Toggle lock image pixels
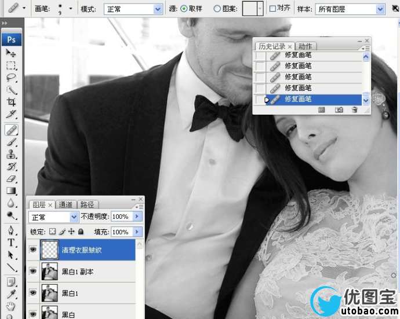The image size is (400, 319). click(62, 232)
